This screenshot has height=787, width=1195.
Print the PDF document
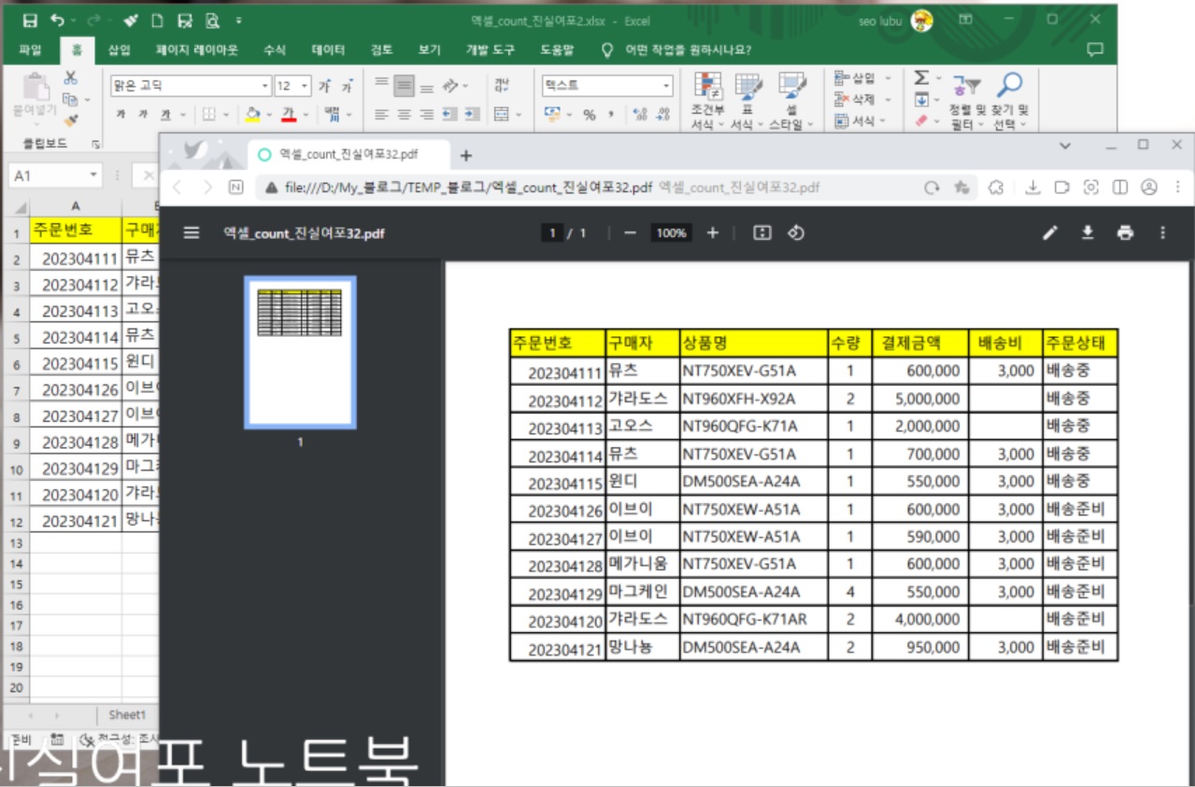[1125, 232]
